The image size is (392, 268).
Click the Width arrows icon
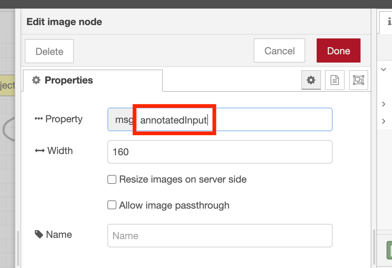(x=39, y=151)
